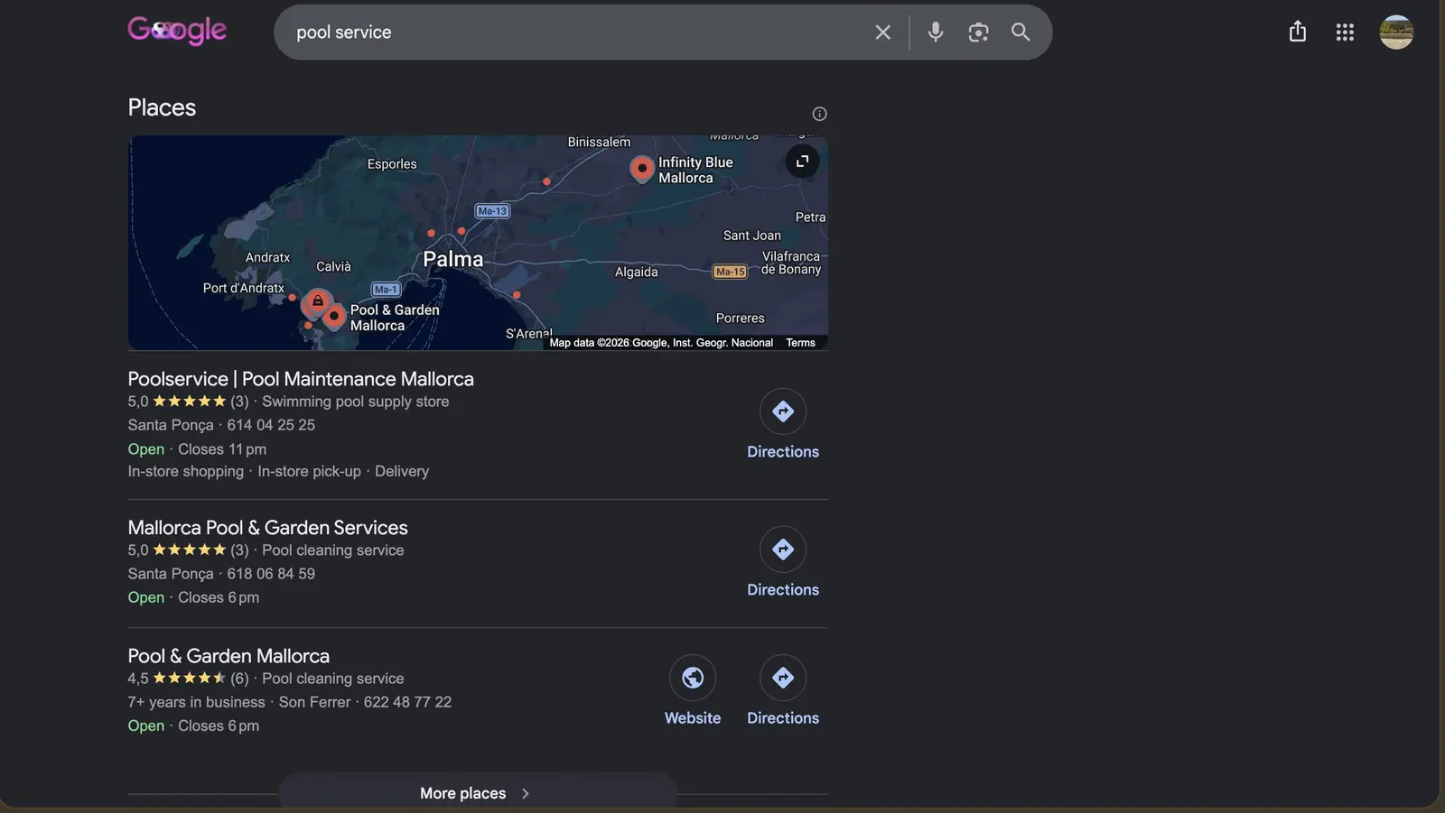Open the Google apps grid
The height and width of the screenshot is (813, 1445).
[x=1345, y=32]
